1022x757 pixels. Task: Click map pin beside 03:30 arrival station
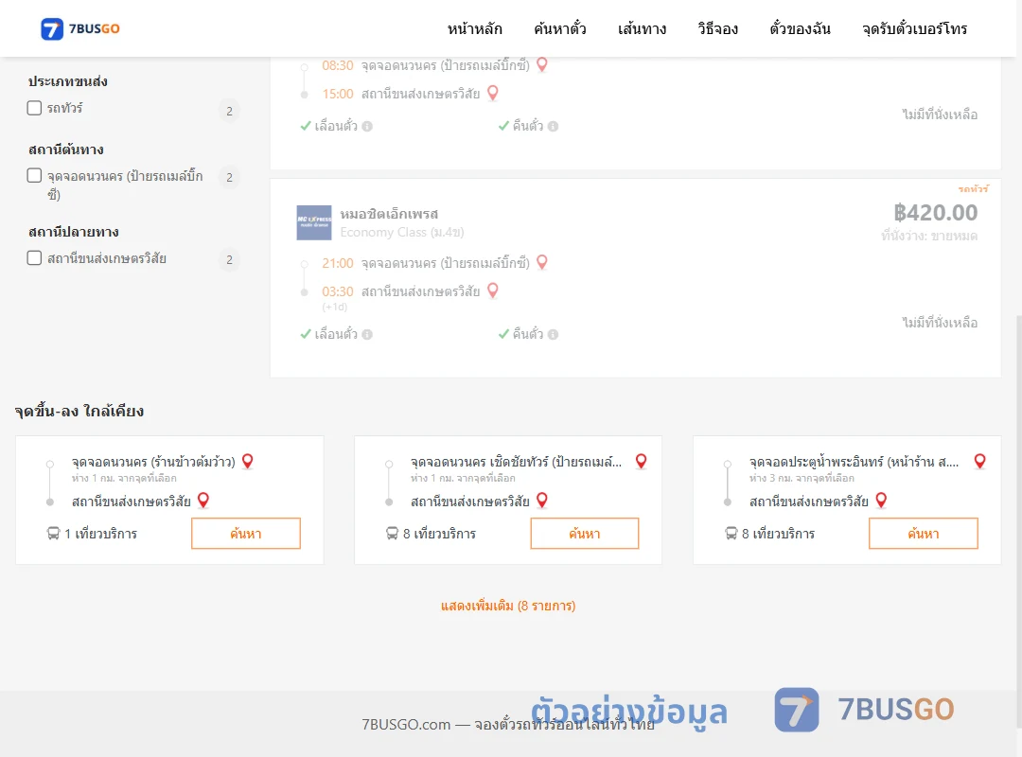click(493, 290)
